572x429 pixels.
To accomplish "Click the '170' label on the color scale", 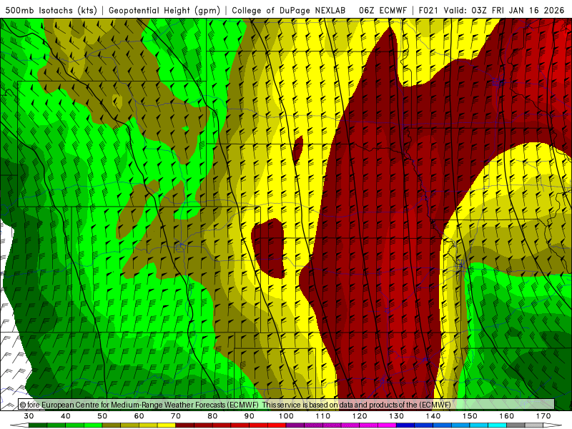I will pyautogui.click(x=543, y=416).
